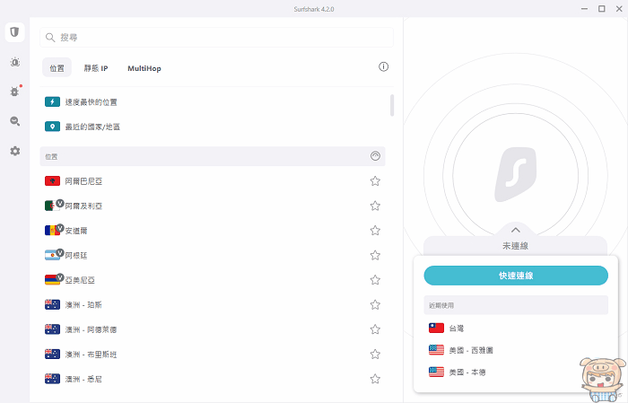Connect to 澳洲 - 阿德萊德
This screenshot has height=403, width=628.
pos(213,329)
